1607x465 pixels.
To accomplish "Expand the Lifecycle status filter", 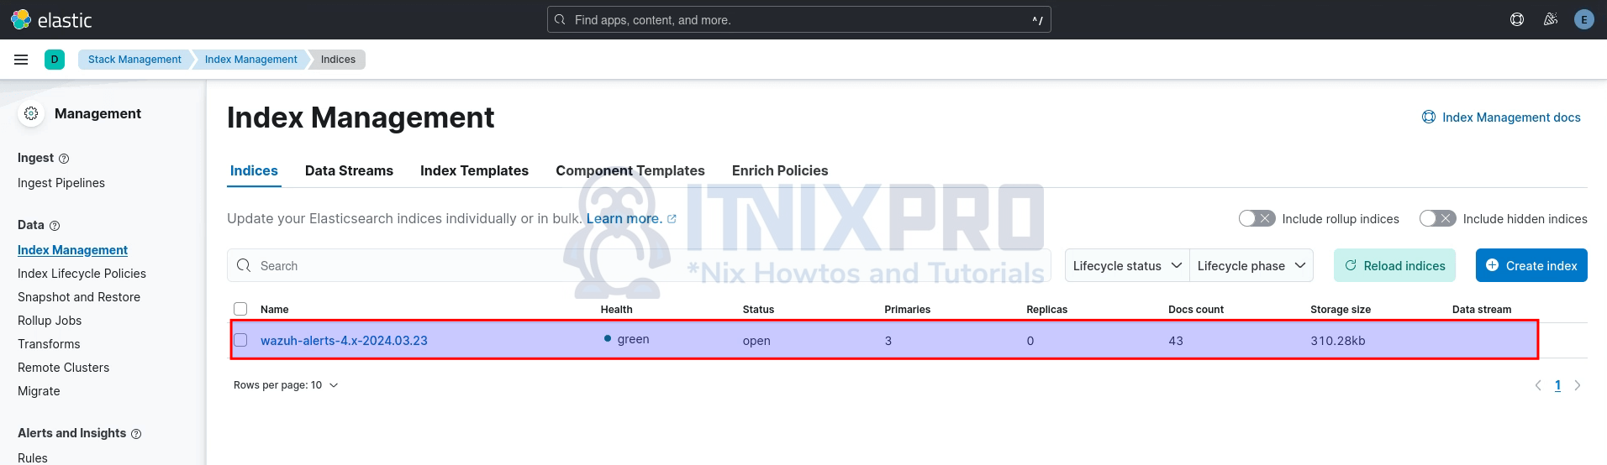I will click(x=1126, y=265).
